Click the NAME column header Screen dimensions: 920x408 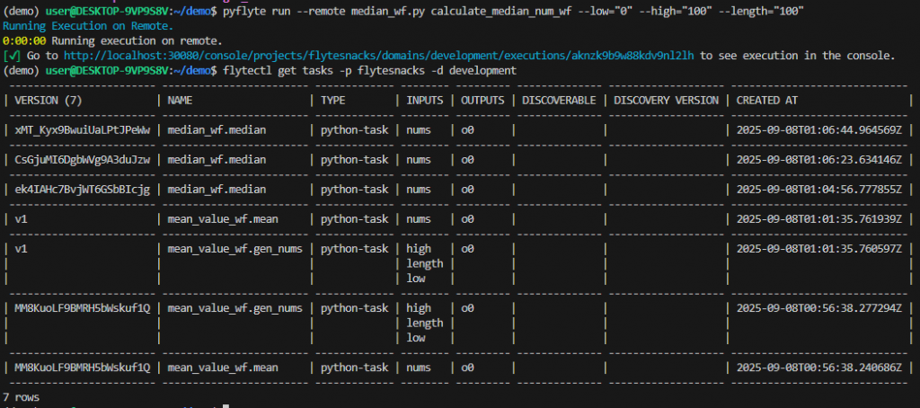pos(180,101)
